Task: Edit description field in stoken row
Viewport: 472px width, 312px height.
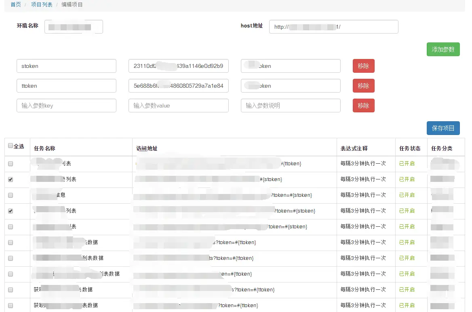Action: (291, 66)
